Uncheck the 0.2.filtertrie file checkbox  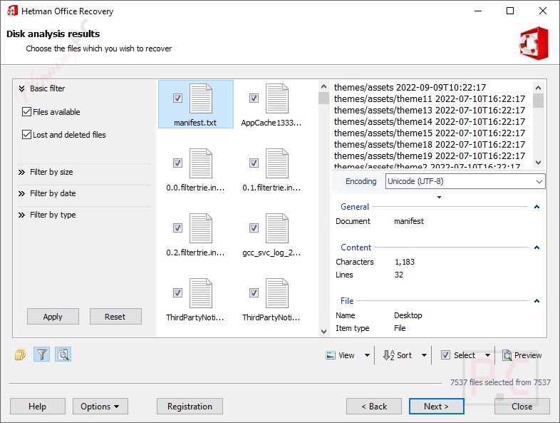[177, 228]
